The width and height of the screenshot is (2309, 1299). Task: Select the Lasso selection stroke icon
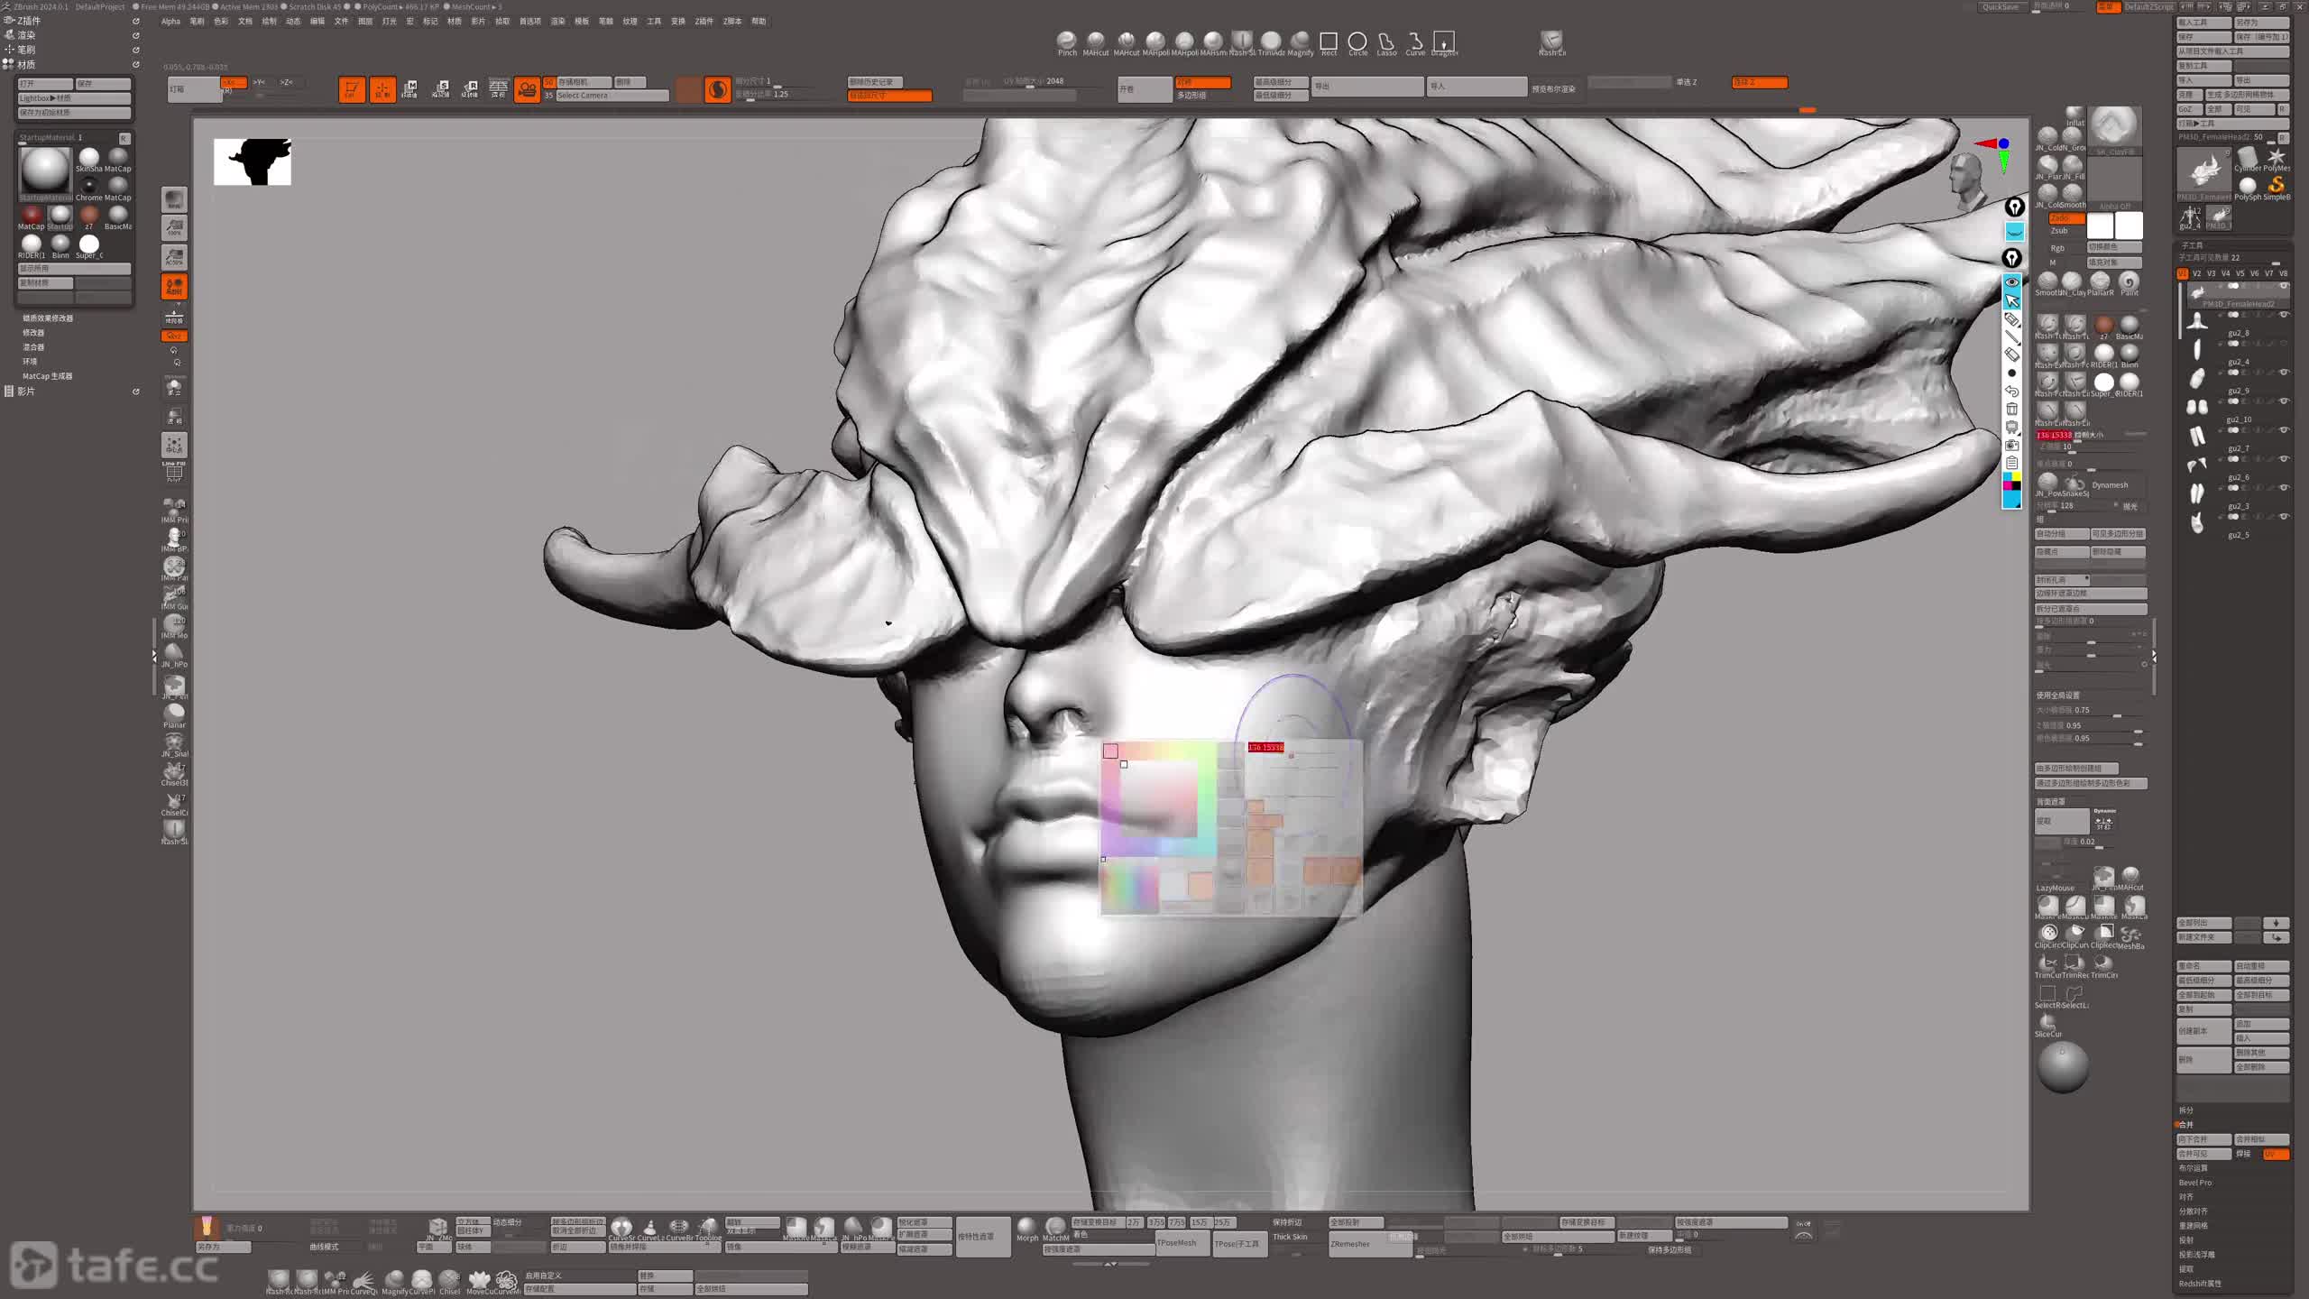click(x=1386, y=41)
